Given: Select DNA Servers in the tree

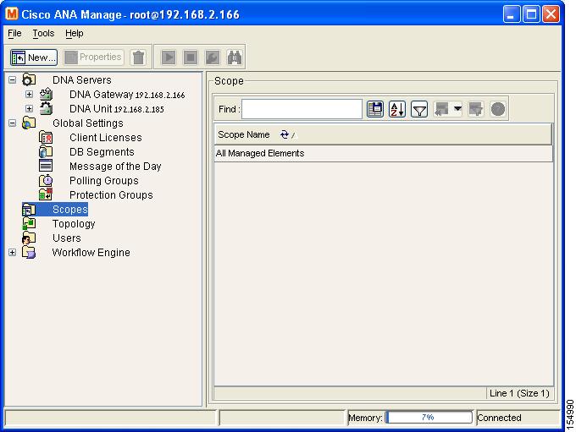Looking at the screenshot, I should coord(82,80).
